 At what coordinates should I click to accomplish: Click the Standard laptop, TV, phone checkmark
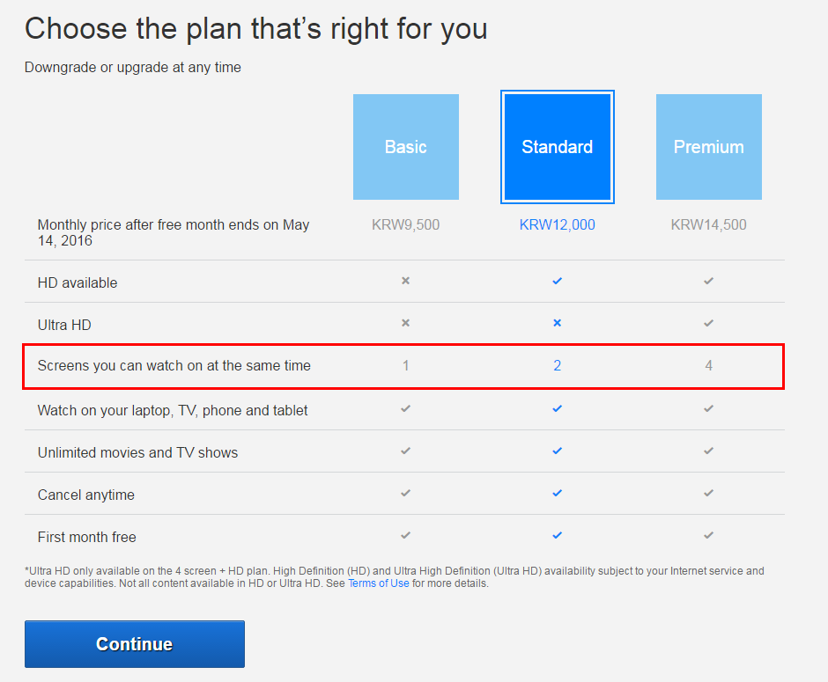(x=557, y=408)
